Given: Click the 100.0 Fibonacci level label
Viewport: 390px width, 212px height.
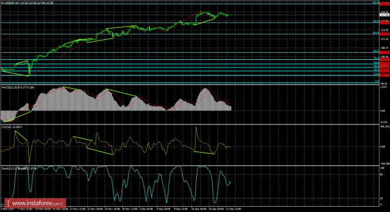Looking at the screenshot, I should coord(376,51).
